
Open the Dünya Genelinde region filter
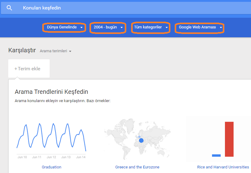[64, 28]
